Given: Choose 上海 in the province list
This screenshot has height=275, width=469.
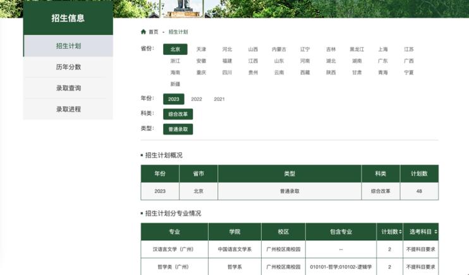Looking at the screenshot, I should 383,49.
